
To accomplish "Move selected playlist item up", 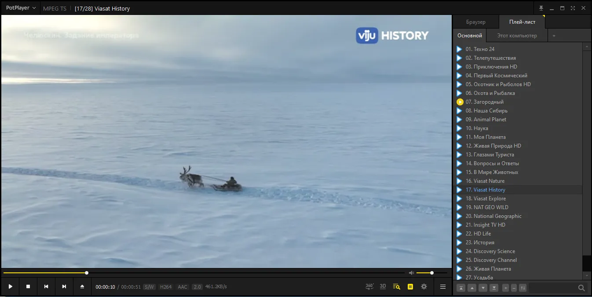I will pos(472,288).
